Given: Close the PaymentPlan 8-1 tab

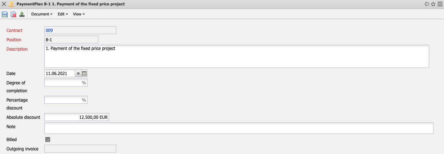Looking at the screenshot, I should coord(4,4).
